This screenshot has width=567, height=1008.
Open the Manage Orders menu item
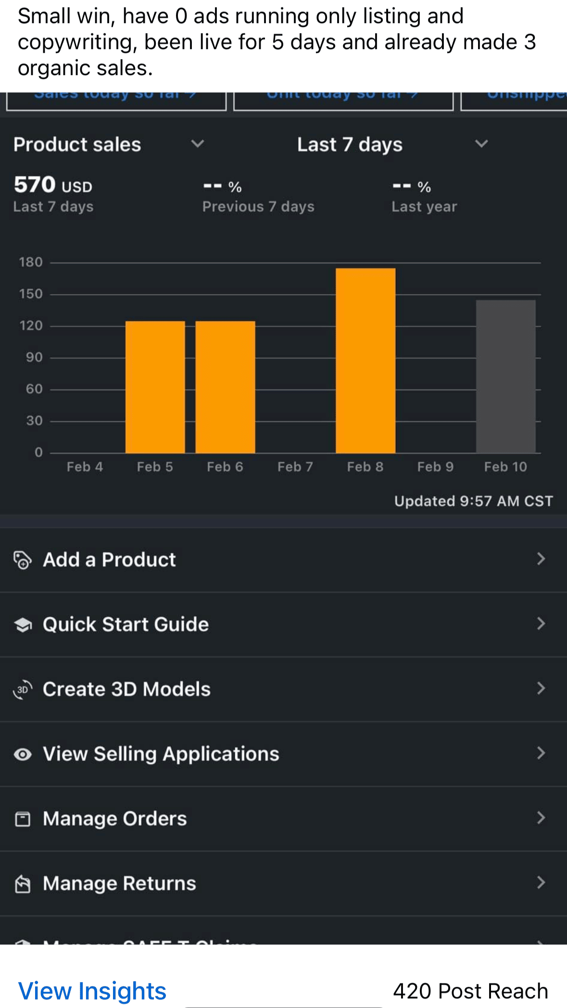pyautogui.click(x=114, y=819)
